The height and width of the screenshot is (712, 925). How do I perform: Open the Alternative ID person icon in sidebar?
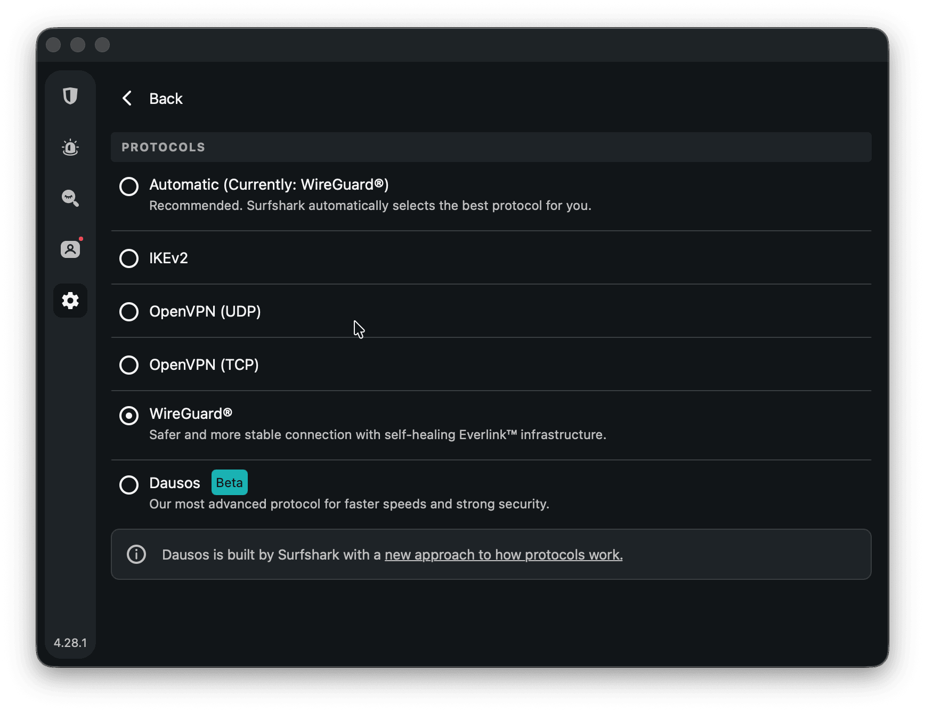tap(70, 249)
